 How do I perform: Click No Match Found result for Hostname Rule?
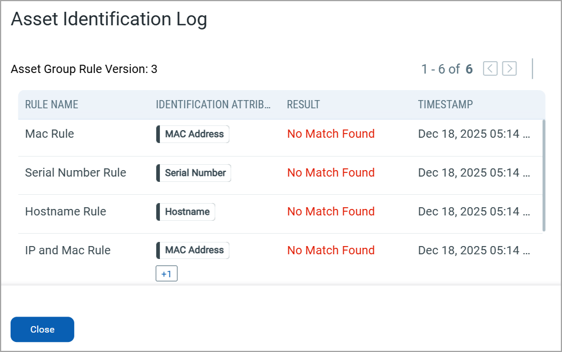[x=331, y=211]
